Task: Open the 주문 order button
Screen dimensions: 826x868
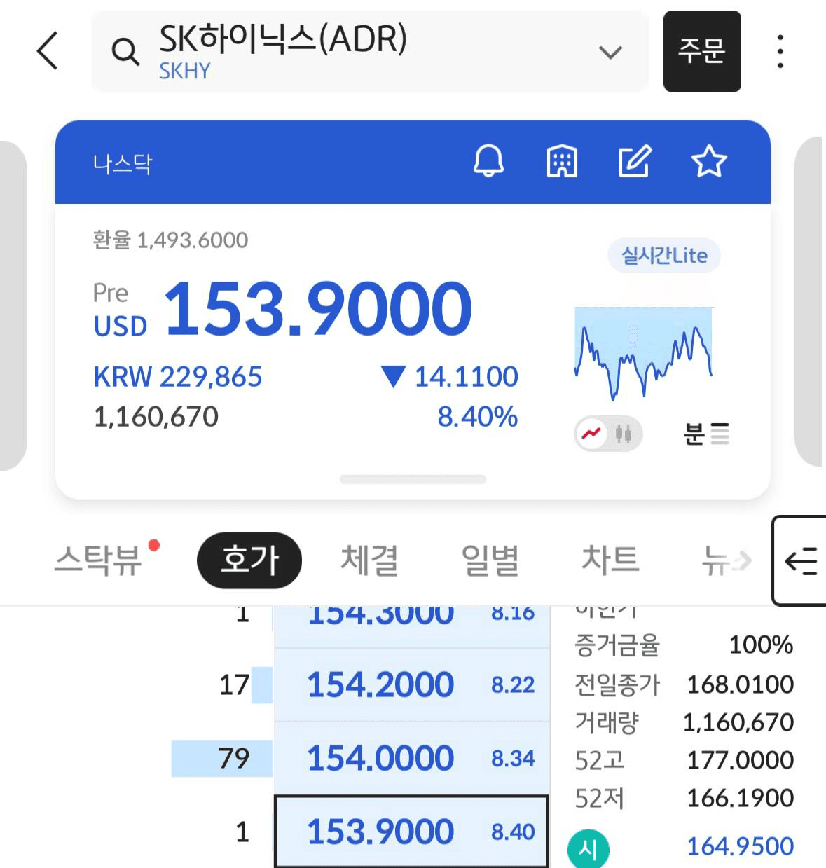Action: coord(702,51)
